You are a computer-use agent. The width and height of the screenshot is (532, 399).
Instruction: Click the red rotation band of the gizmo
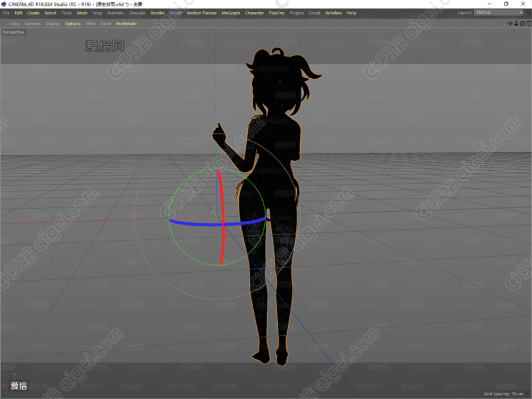pos(222,204)
